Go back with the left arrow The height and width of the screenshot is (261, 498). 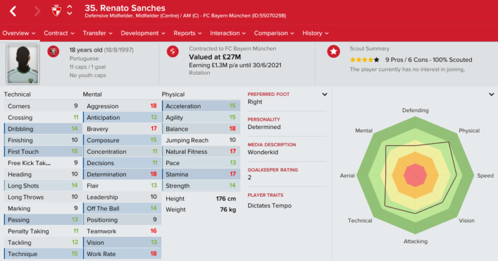[13, 11]
